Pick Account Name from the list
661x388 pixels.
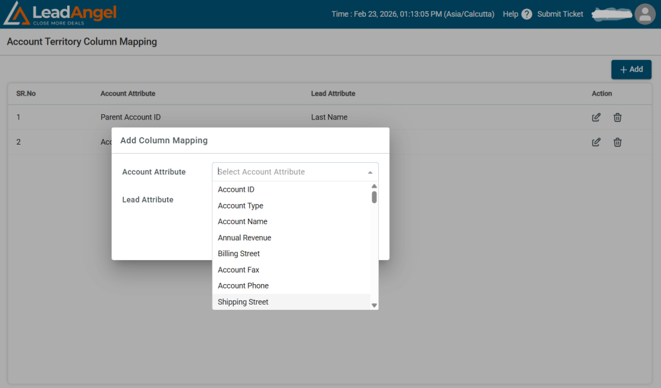[242, 221]
